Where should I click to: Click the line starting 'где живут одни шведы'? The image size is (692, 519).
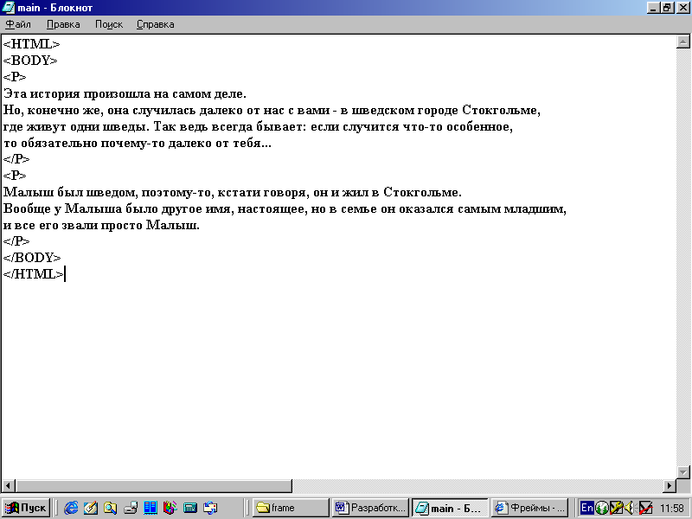(258, 126)
